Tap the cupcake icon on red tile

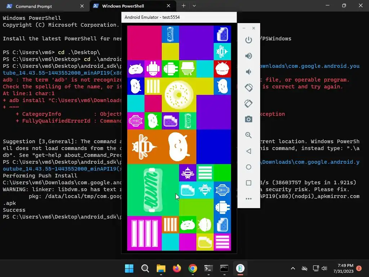(222, 69)
